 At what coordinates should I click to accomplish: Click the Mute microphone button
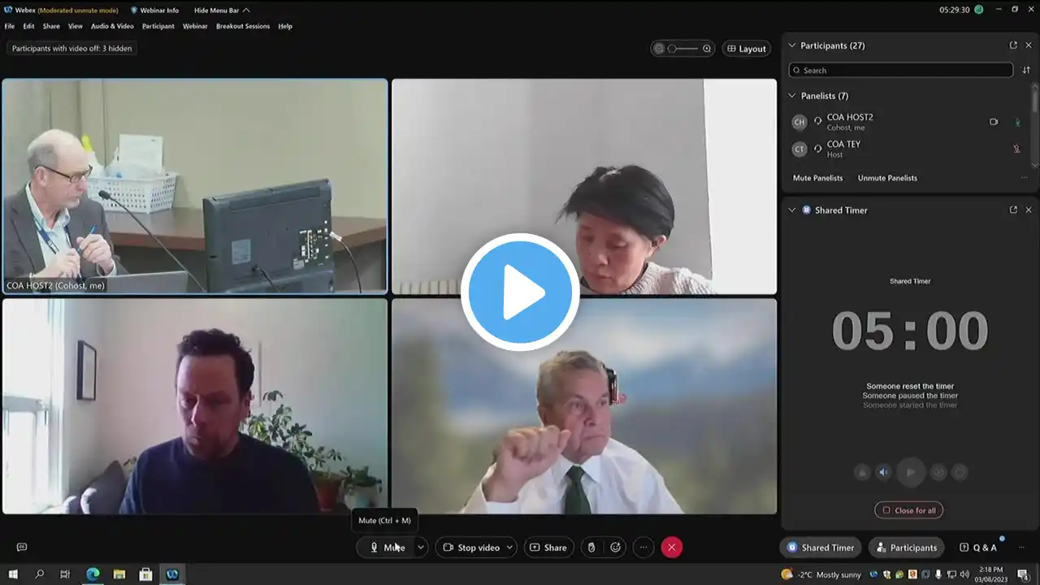(386, 548)
